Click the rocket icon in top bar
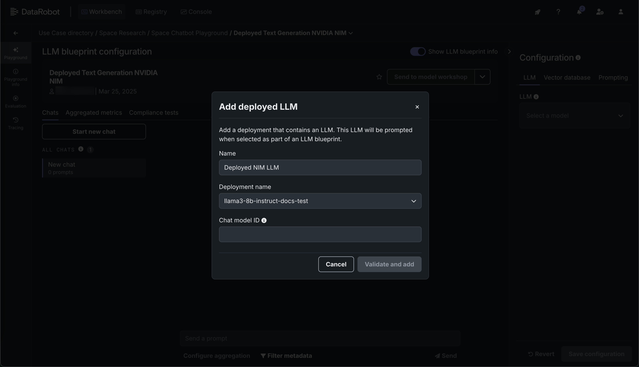The height and width of the screenshot is (367, 639). point(537,12)
